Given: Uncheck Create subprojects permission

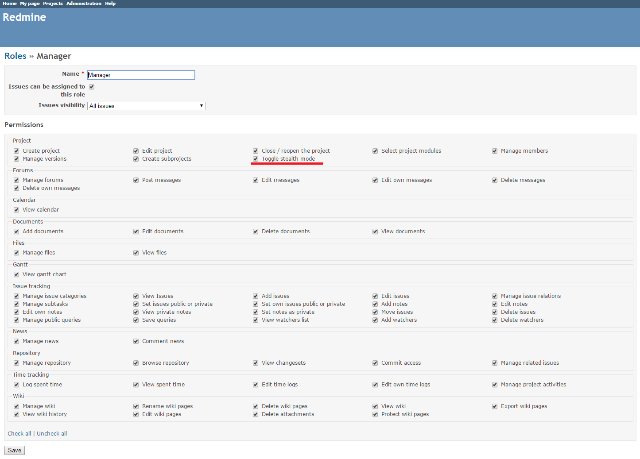Looking at the screenshot, I should coord(136,159).
